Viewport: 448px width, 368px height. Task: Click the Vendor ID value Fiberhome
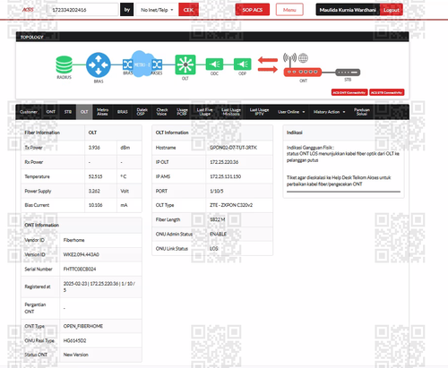[x=73, y=240]
